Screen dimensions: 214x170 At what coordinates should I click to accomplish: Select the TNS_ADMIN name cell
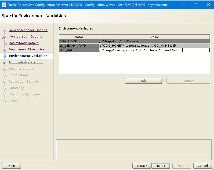(x=79, y=50)
